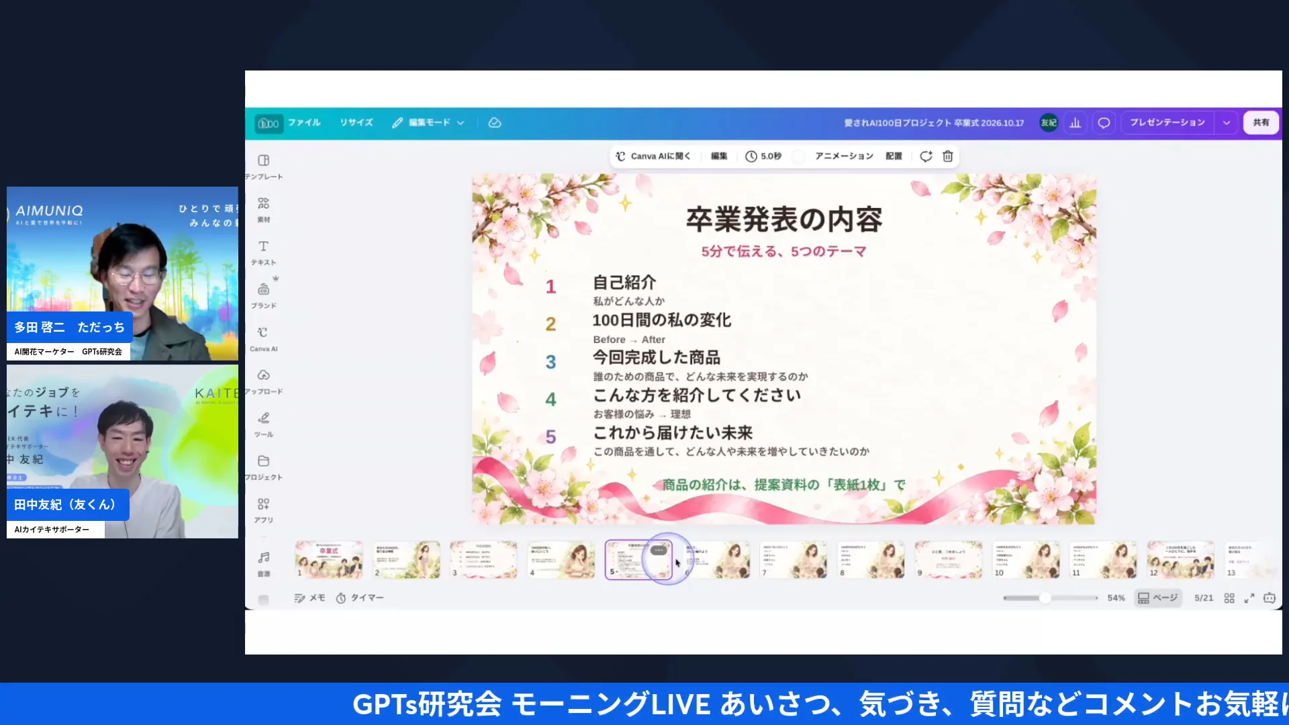
Task: Click the slide text 100日間の私の変化
Action: (661, 320)
